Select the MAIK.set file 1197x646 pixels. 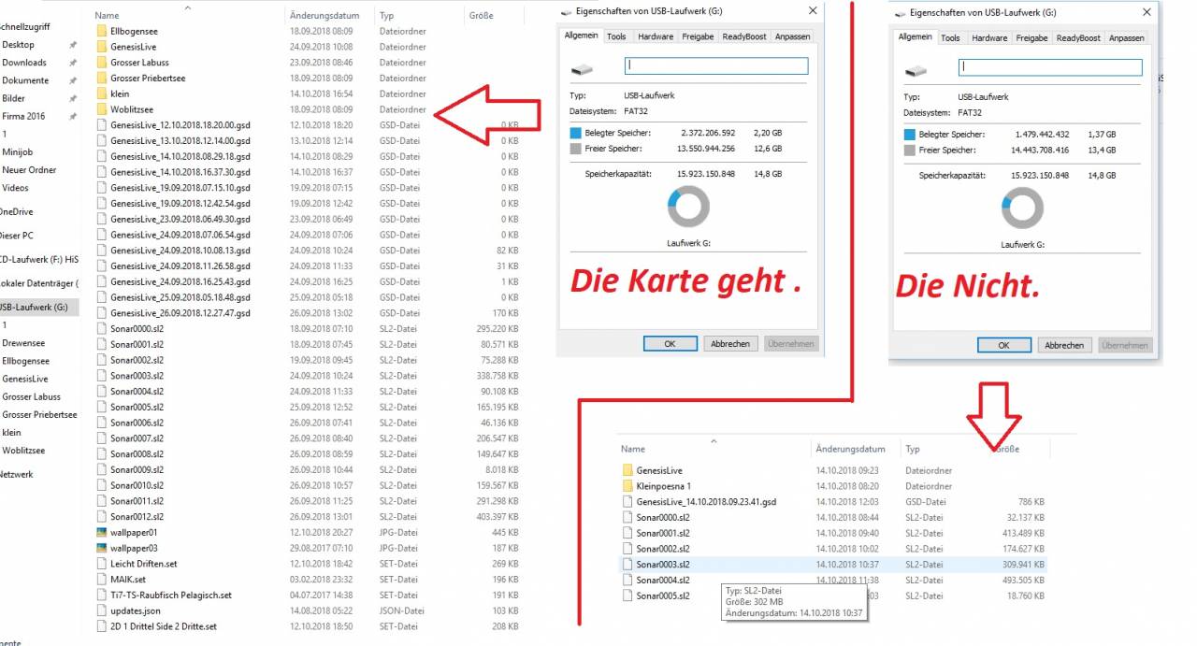point(127,580)
